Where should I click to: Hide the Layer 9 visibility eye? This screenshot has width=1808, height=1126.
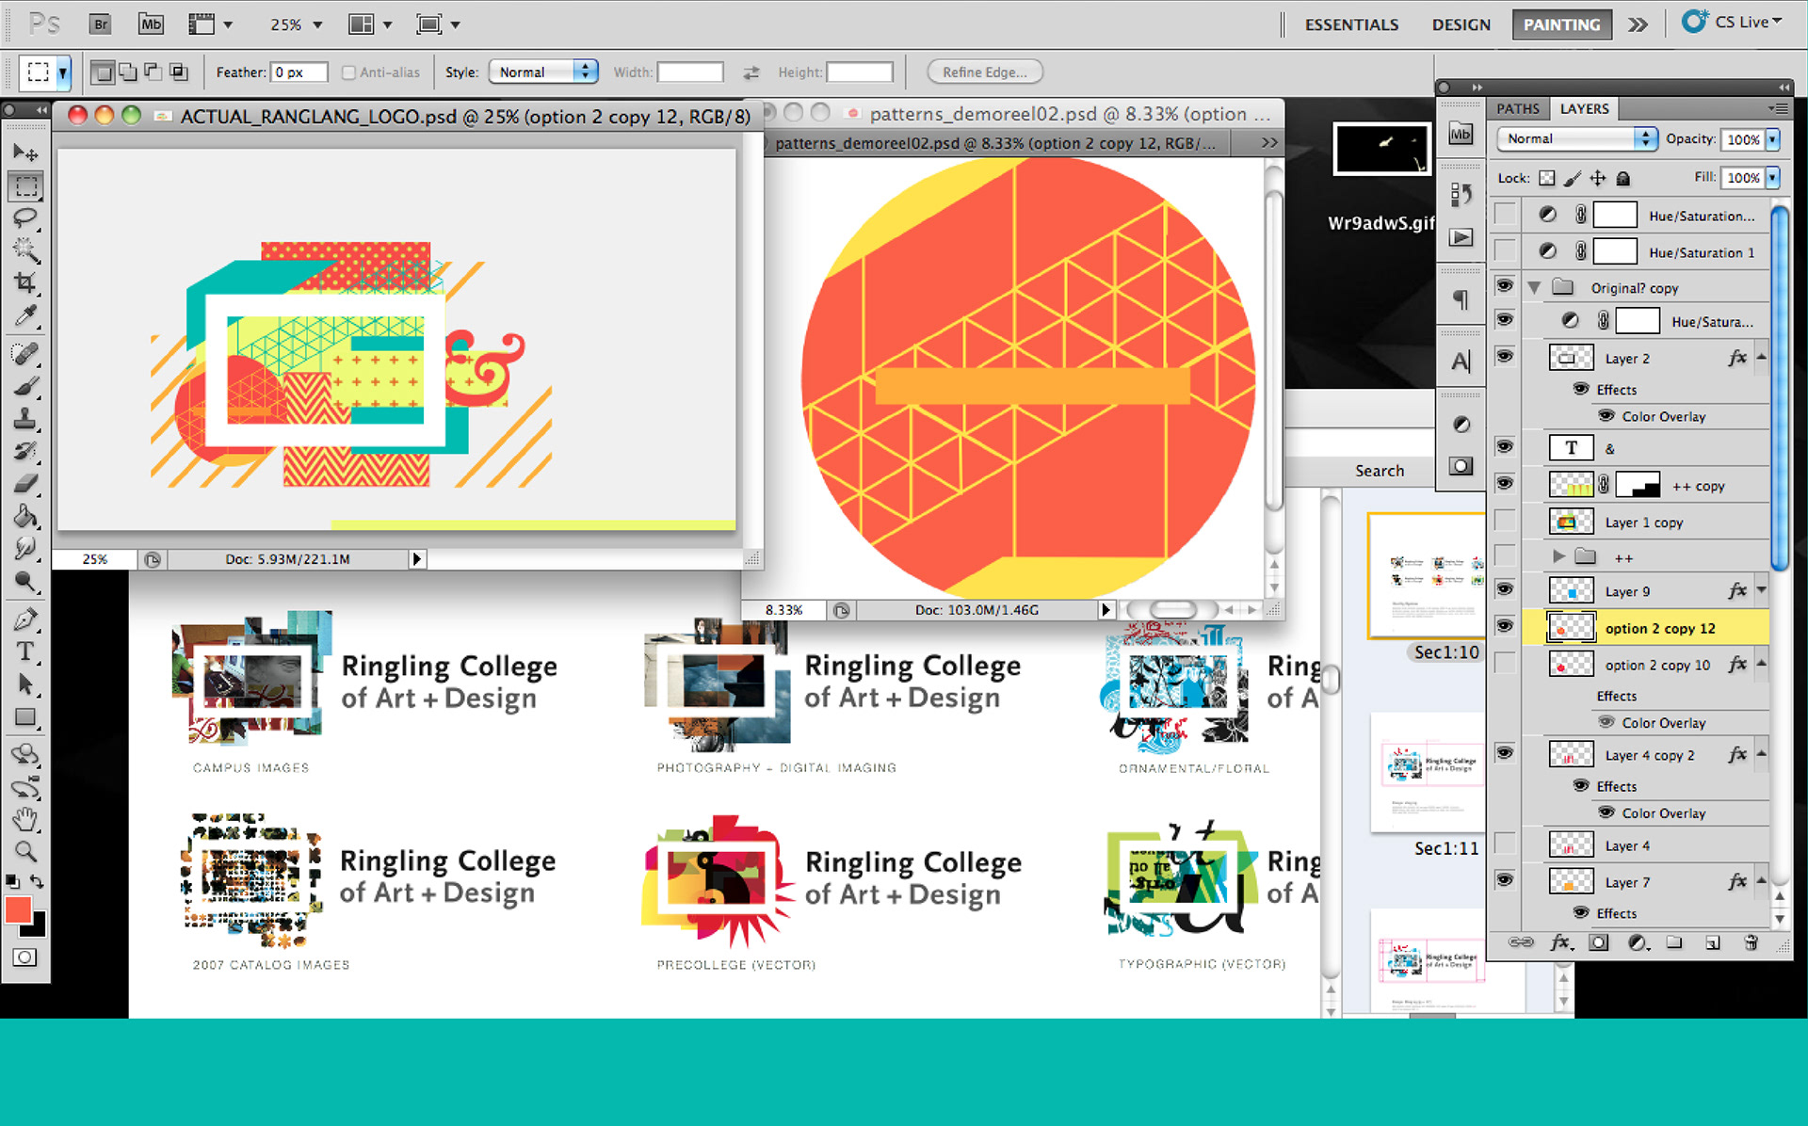point(1505,590)
